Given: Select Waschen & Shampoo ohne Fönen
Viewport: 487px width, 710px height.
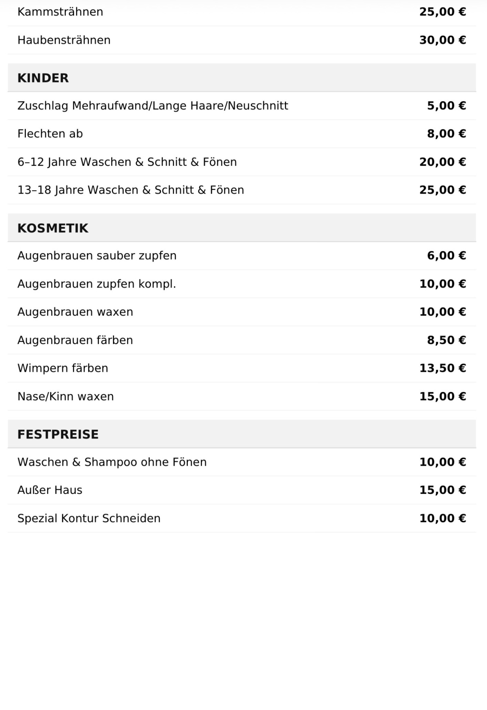Looking at the screenshot, I should (x=112, y=462).
